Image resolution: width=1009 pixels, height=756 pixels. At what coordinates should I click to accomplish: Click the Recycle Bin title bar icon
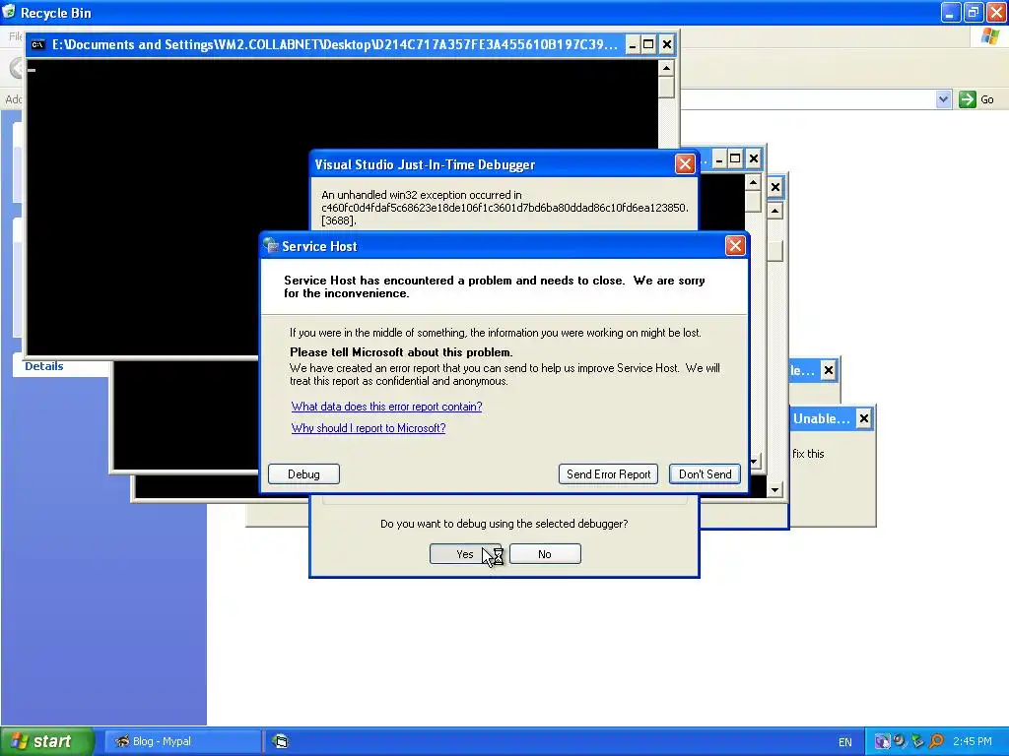[x=10, y=12]
